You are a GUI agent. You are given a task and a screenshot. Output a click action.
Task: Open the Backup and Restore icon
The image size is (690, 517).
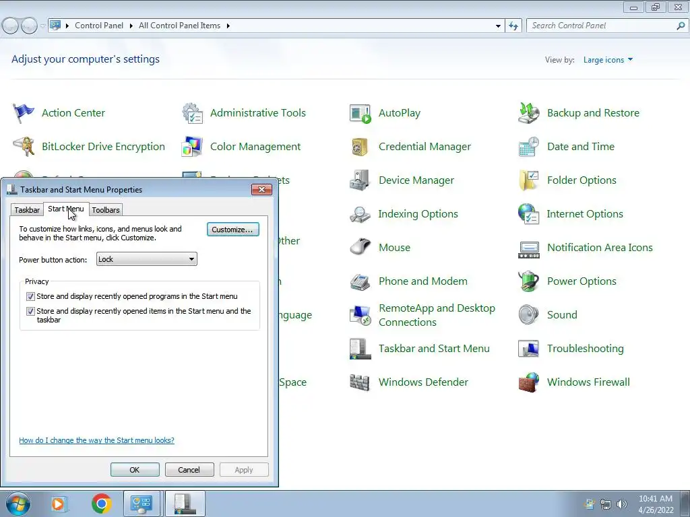pyautogui.click(x=528, y=113)
